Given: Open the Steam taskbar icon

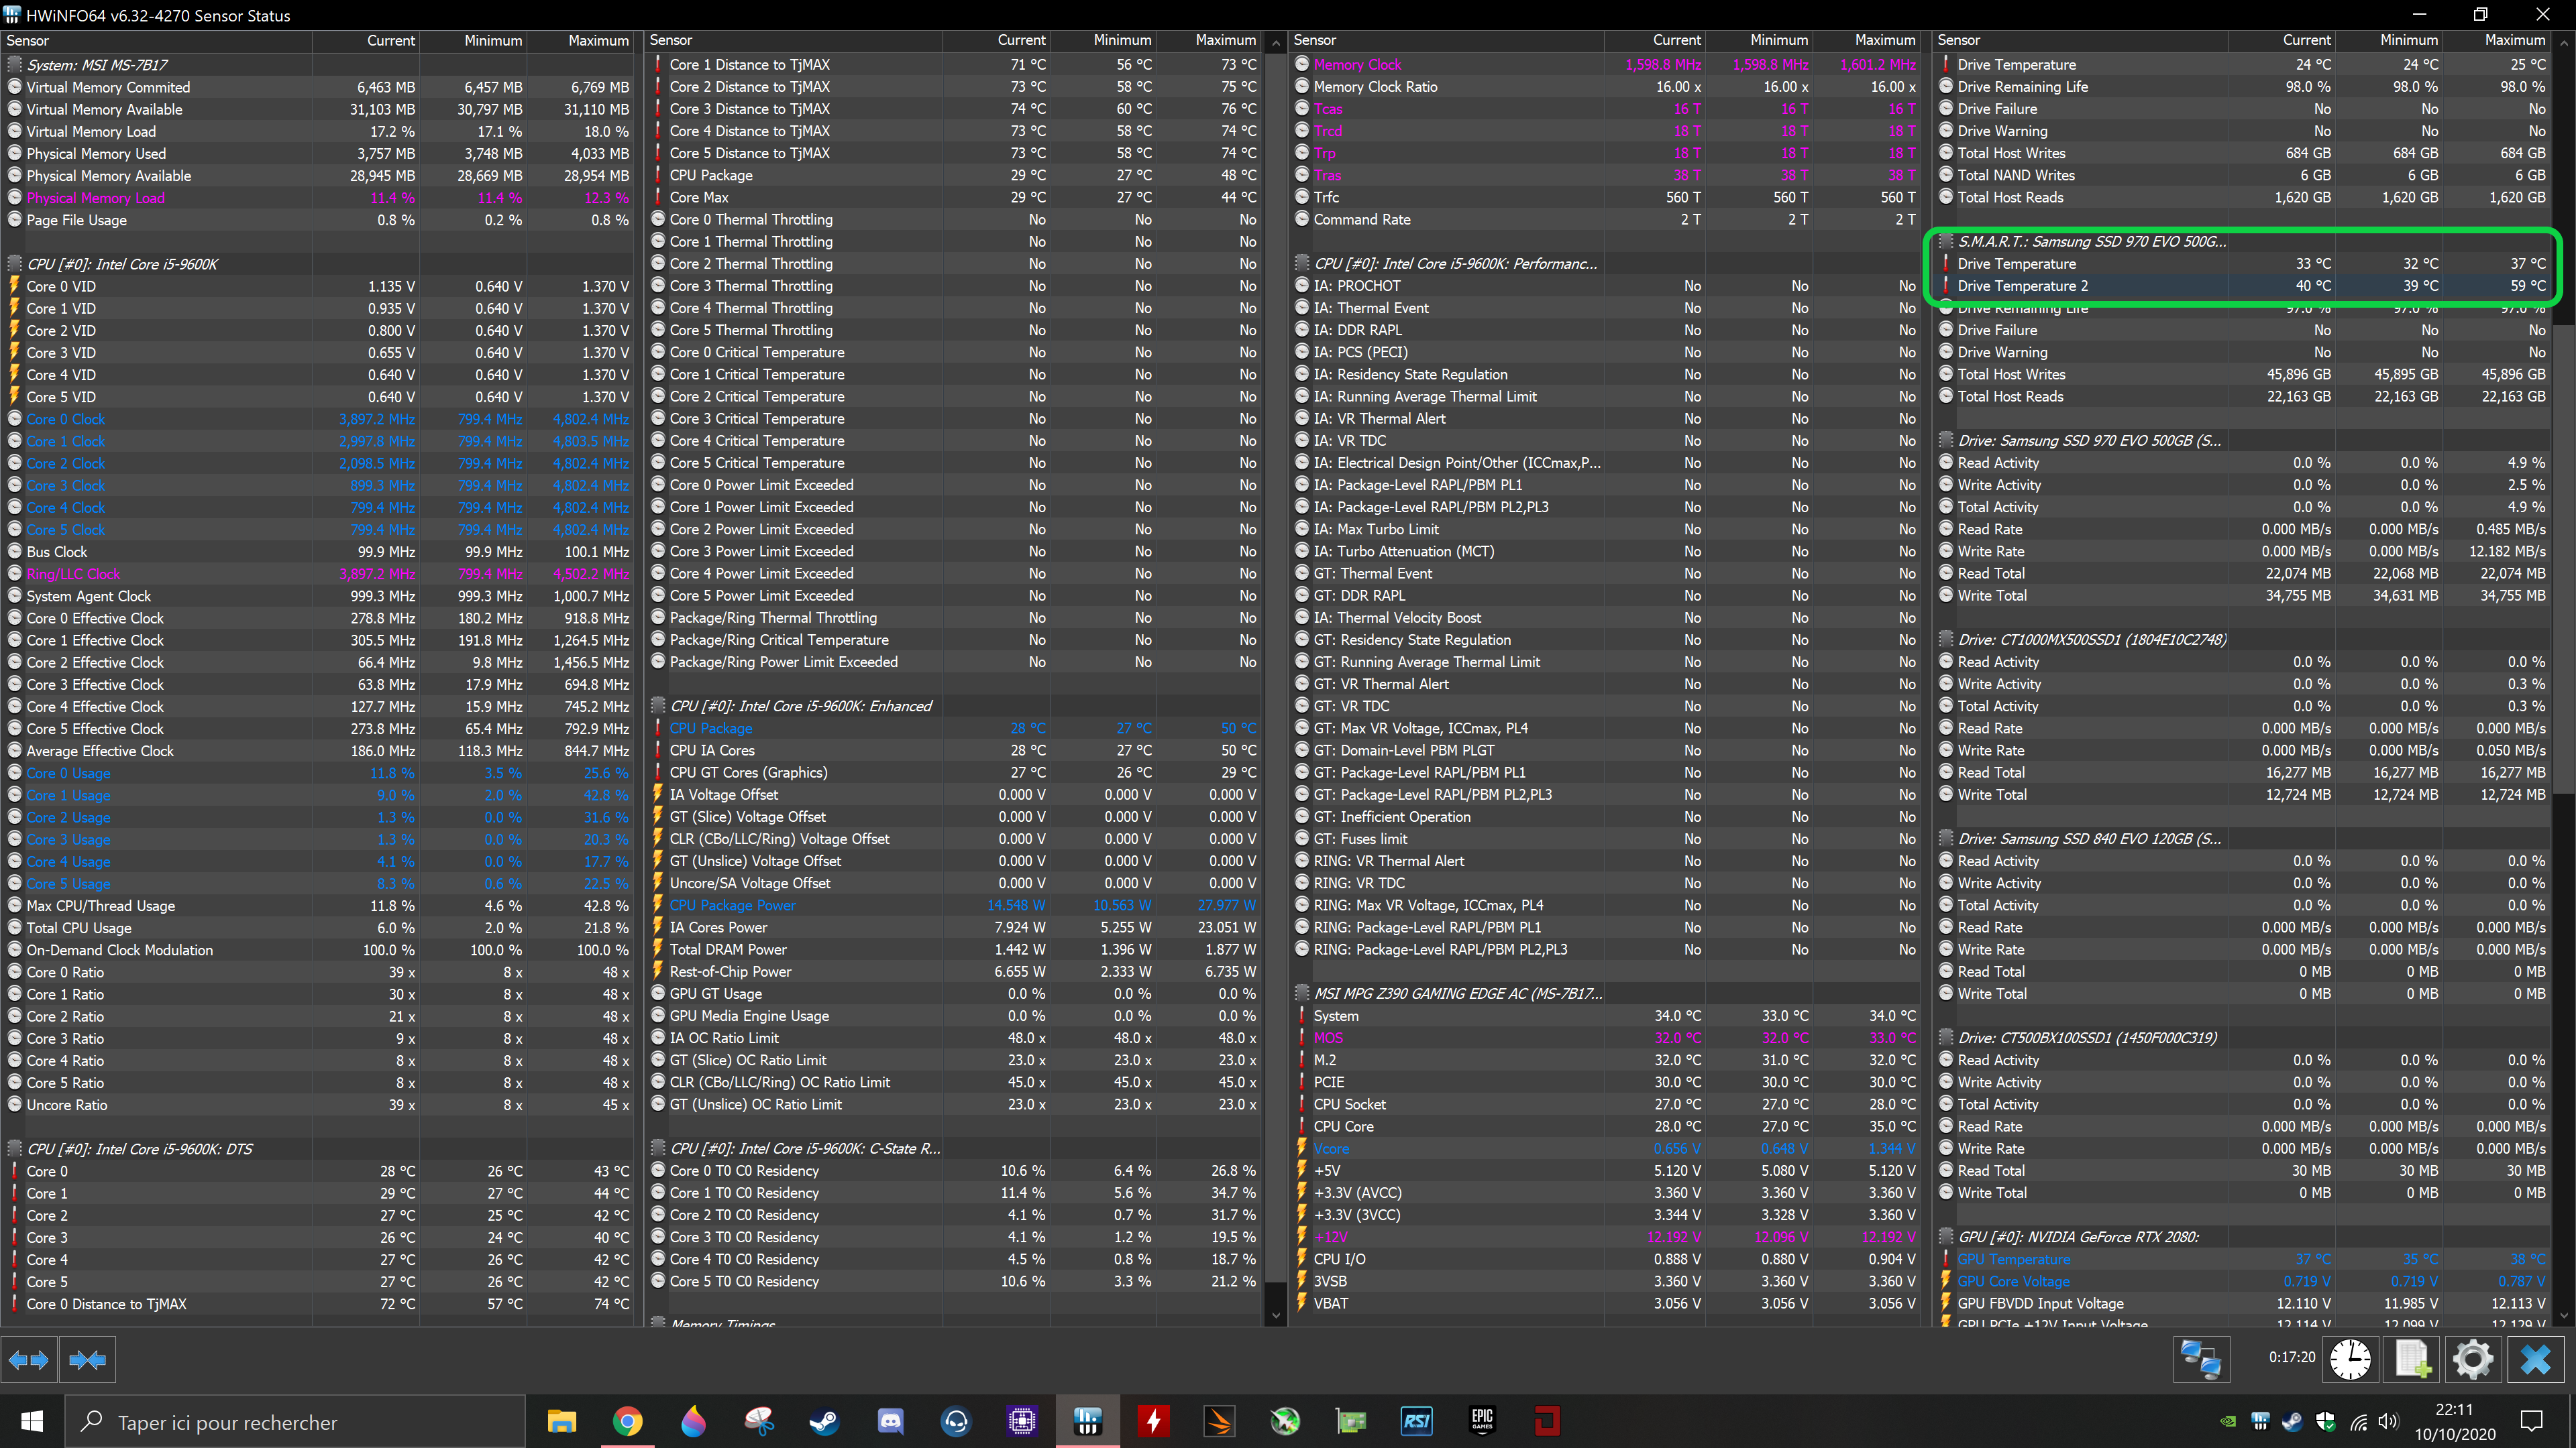Looking at the screenshot, I should pos(824,1421).
